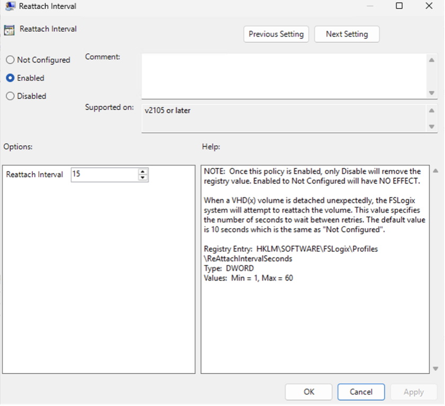
Task: Go to Next Setting
Action: (x=347, y=34)
